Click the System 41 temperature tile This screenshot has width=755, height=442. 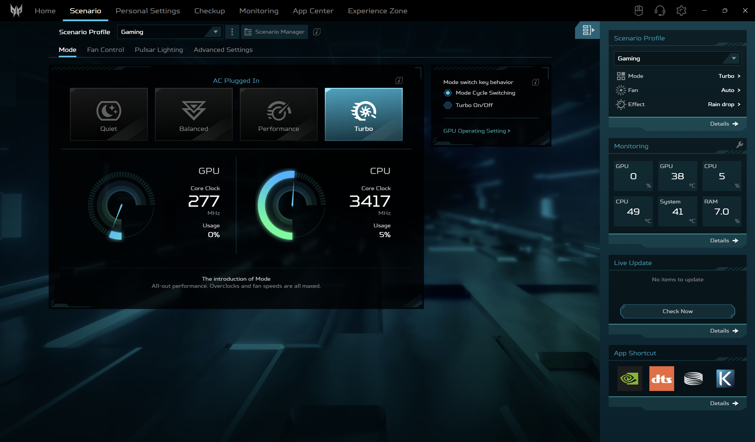coord(677,211)
